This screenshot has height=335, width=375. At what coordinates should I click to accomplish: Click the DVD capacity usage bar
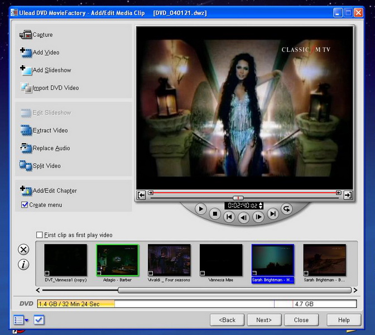click(197, 304)
